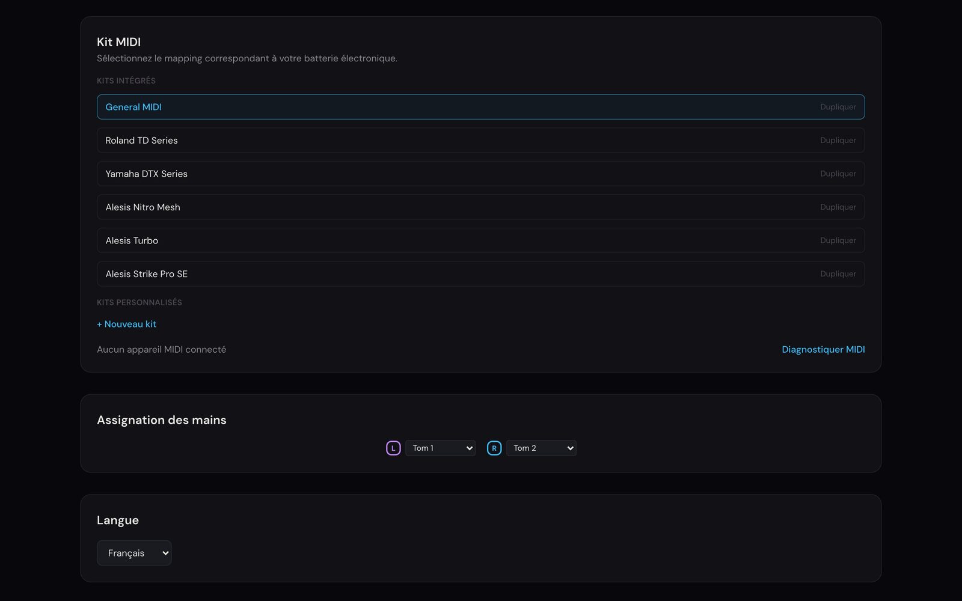962x601 pixels.
Task: Open the Français language dropdown
Action: 134,553
